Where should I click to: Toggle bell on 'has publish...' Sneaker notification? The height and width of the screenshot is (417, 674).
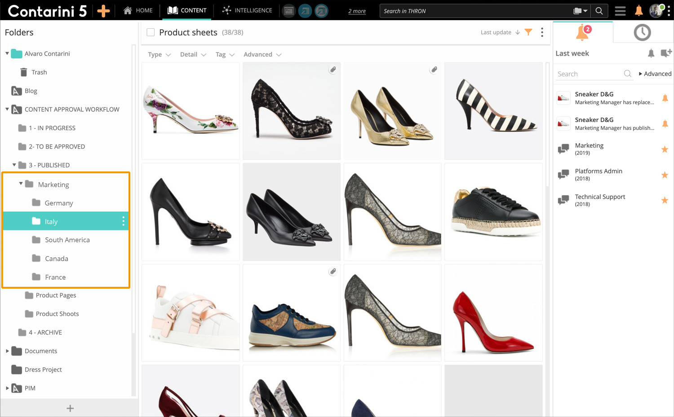[665, 123]
